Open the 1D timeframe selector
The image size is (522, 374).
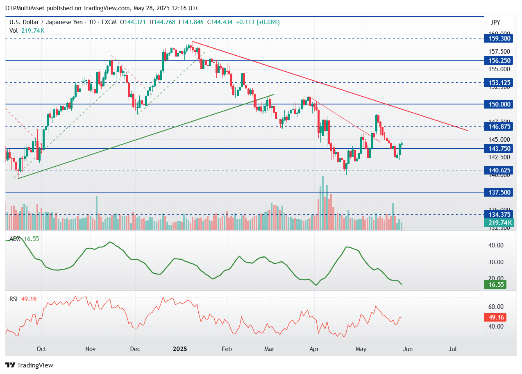(x=93, y=22)
